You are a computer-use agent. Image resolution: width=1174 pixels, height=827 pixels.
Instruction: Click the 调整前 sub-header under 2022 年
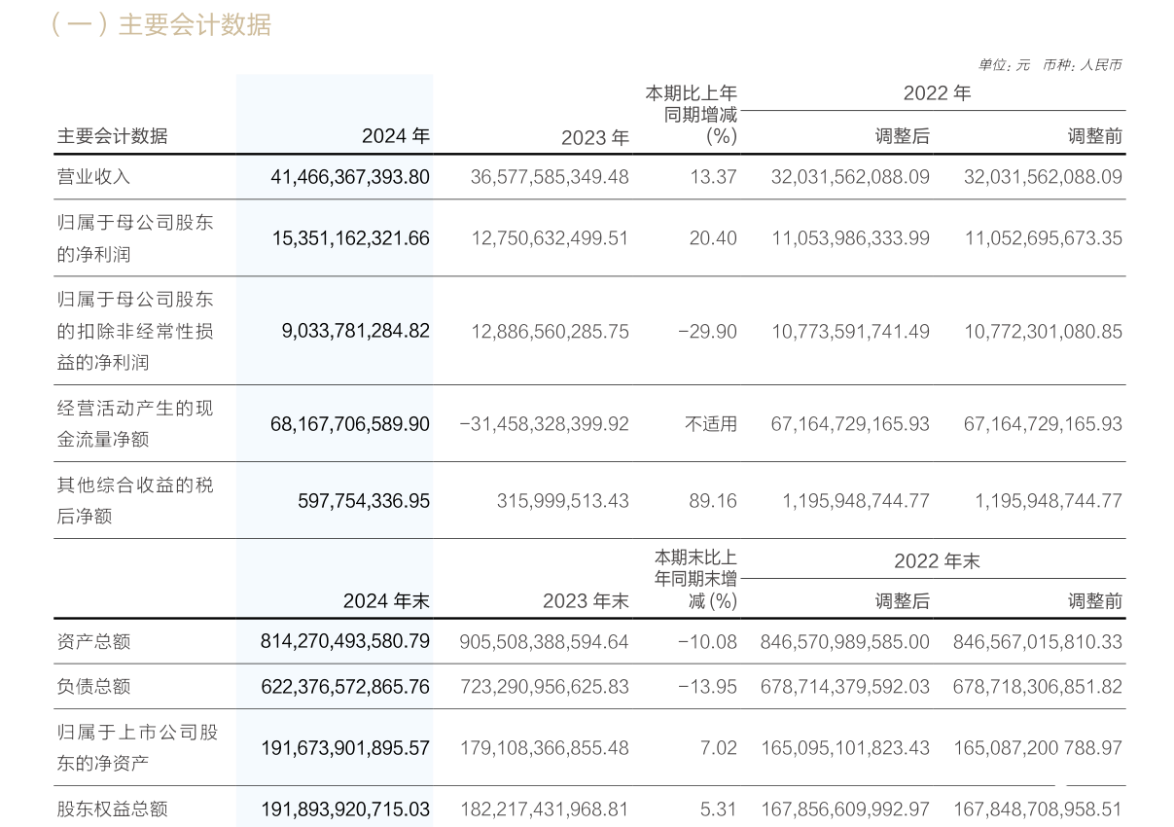pos(1095,136)
